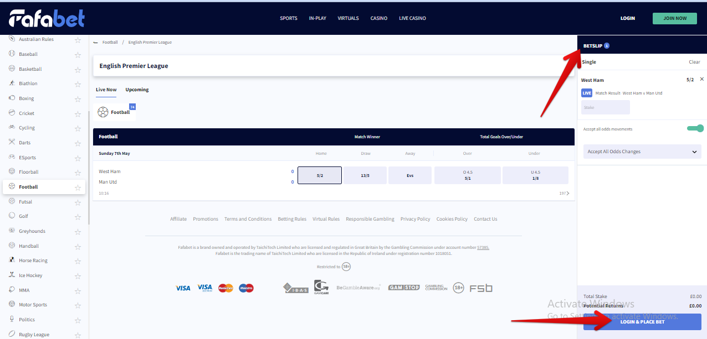Screen dimensions: 707x339
Task: Toggle the Boxing favourite star
Action: 78,98
